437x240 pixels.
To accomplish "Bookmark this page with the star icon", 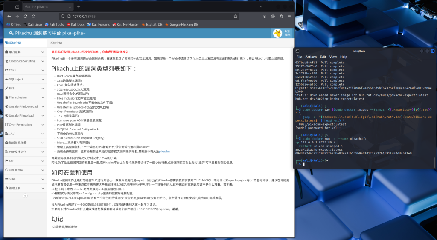I will [x=236, y=16].
